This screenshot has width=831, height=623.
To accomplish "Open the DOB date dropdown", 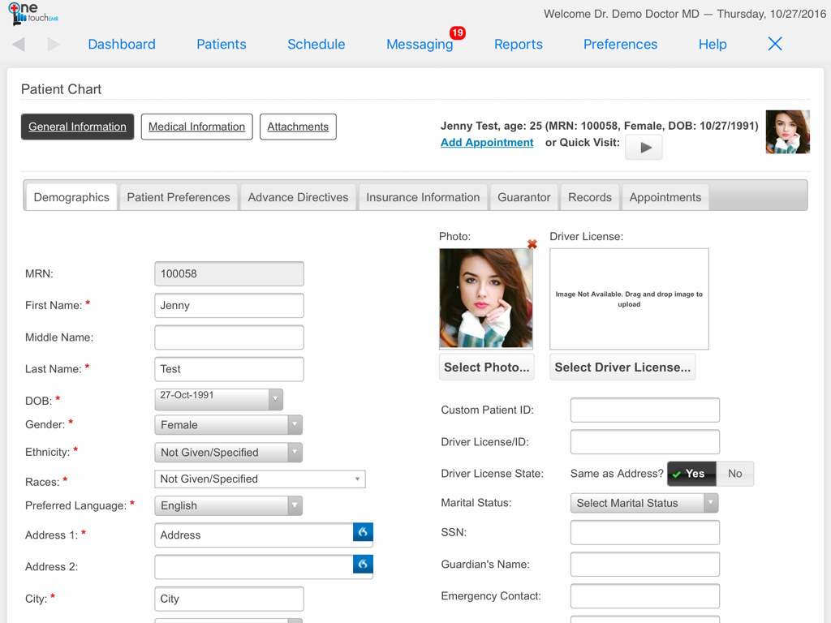I will (276, 398).
